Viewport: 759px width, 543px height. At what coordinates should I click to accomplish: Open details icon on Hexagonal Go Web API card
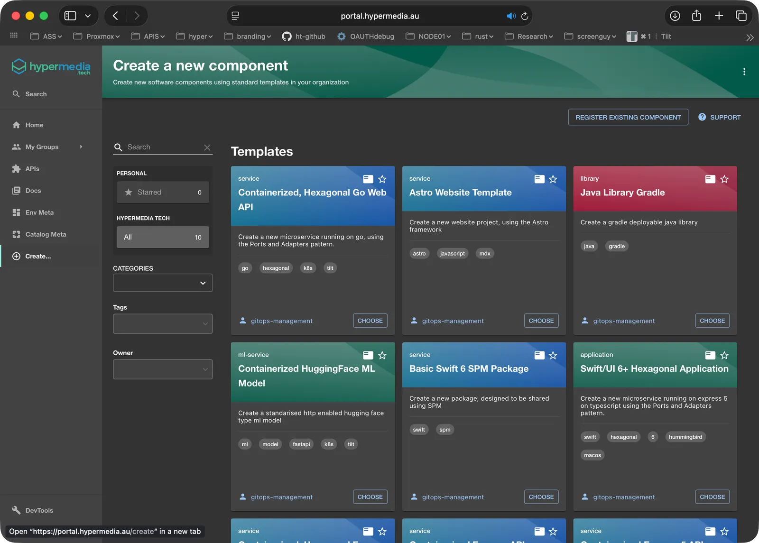coord(368,179)
